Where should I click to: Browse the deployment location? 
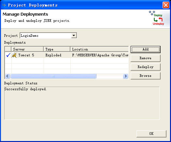tap(146, 76)
